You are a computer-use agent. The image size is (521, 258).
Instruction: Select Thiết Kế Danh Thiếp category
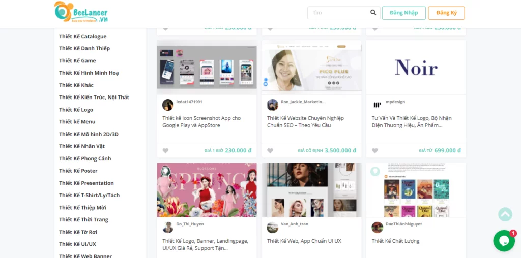point(84,48)
